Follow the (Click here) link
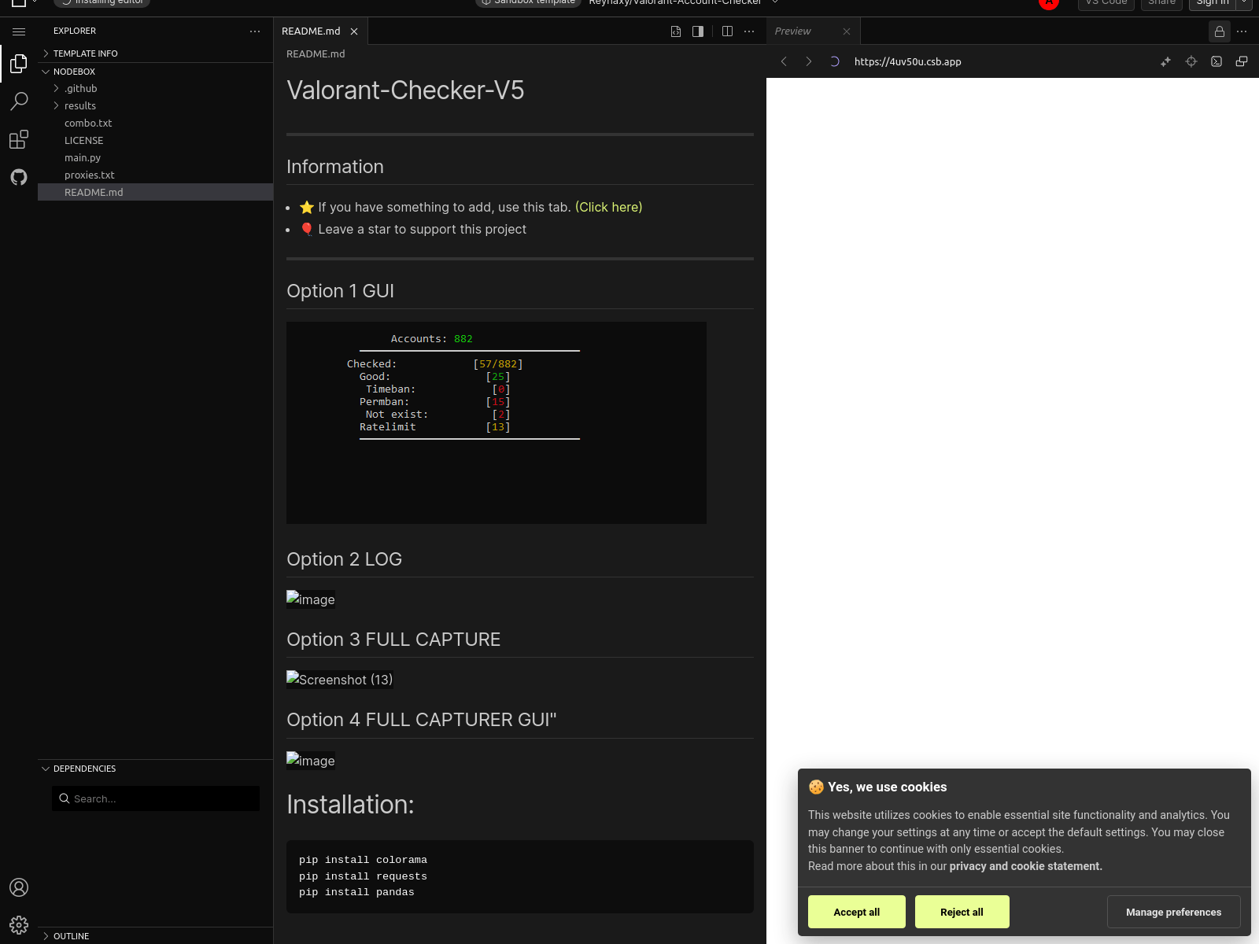Viewport: 1259px width, 944px height. click(x=609, y=207)
